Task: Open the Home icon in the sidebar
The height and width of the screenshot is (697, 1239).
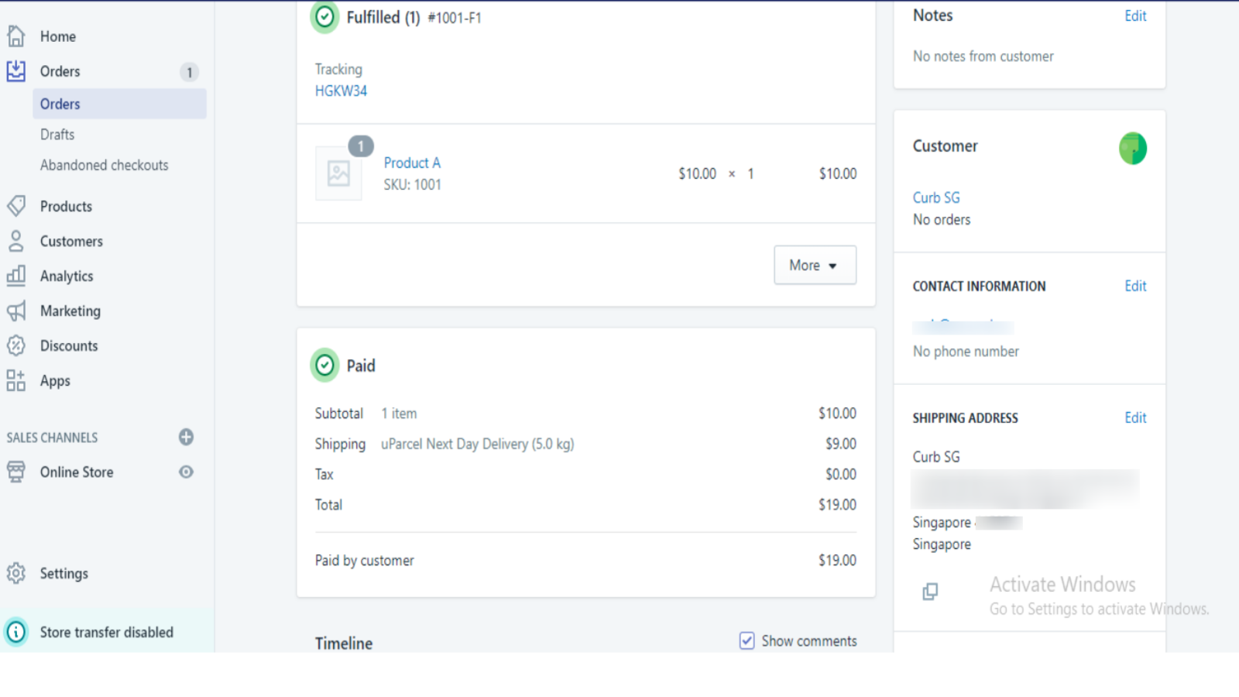Action: coord(16,36)
